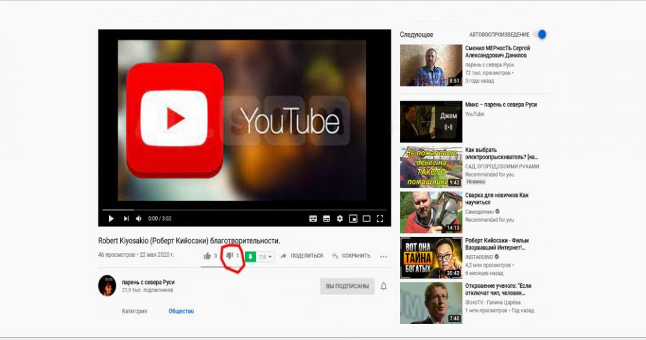Viewport: 646px width, 340px height.
Task: Click the ПОДЕЛИТЬСЯ share button
Action: click(x=301, y=256)
